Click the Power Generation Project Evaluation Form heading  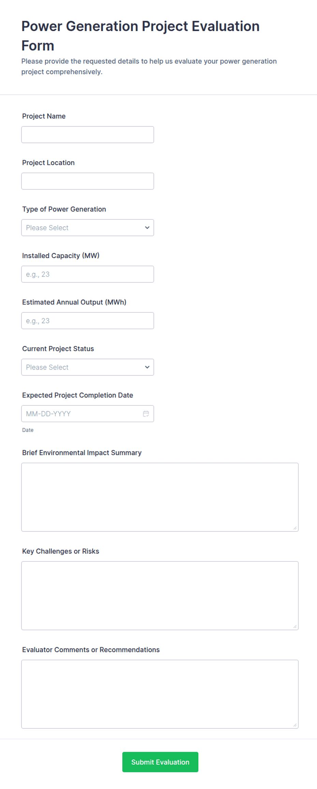coord(140,36)
